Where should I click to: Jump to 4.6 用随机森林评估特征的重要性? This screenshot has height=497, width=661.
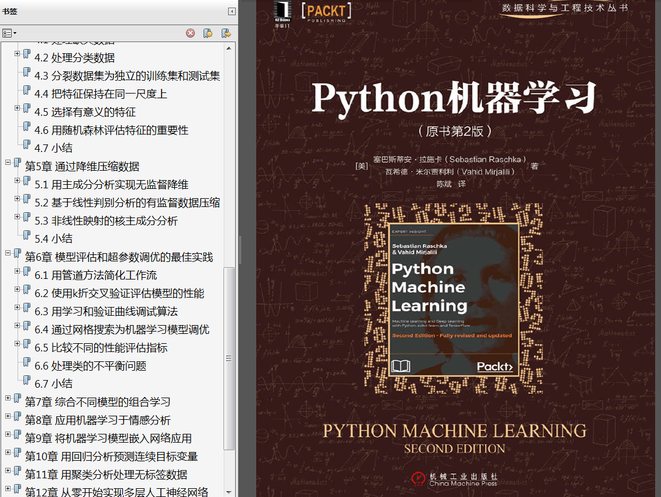pyautogui.click(x=111, y=130)
